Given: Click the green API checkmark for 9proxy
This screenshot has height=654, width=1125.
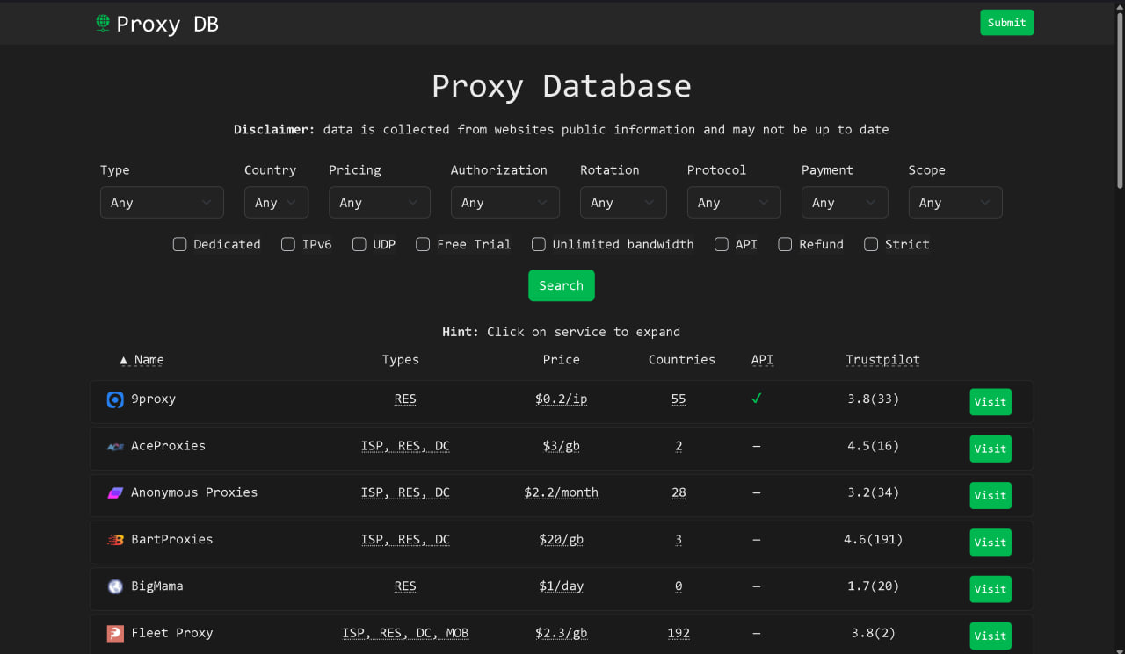Looking at the screenshot, I should (756, 399).
